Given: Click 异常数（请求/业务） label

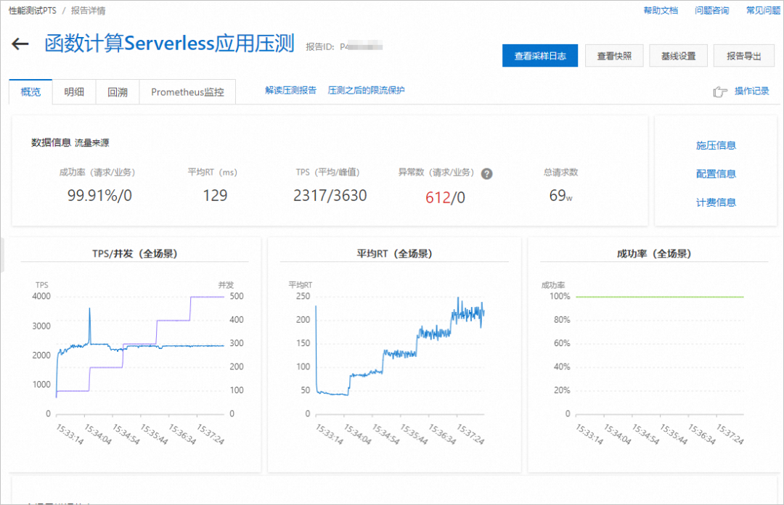Looking at the screenshot, I should 436,173.
